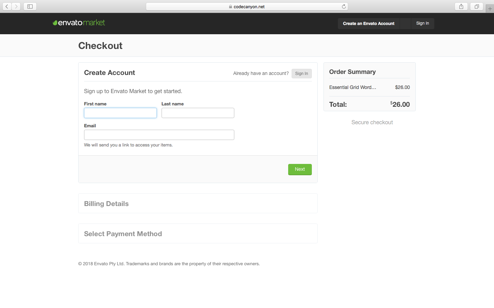Viewport: 494px width, 308px height.
Task: Toggle the Safari sidebar button
Action: coord(30,7)
